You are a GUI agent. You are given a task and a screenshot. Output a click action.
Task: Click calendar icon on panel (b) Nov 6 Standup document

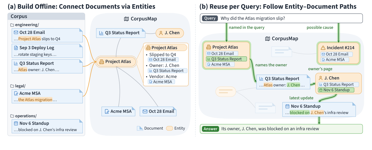pyautogui.click(x=287, y=106)
